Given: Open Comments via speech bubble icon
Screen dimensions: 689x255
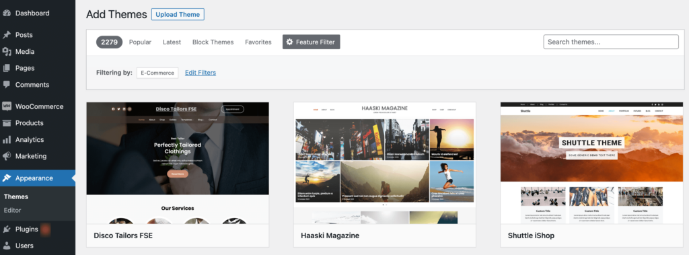Looking at the screenshot, I should [7, 84].
